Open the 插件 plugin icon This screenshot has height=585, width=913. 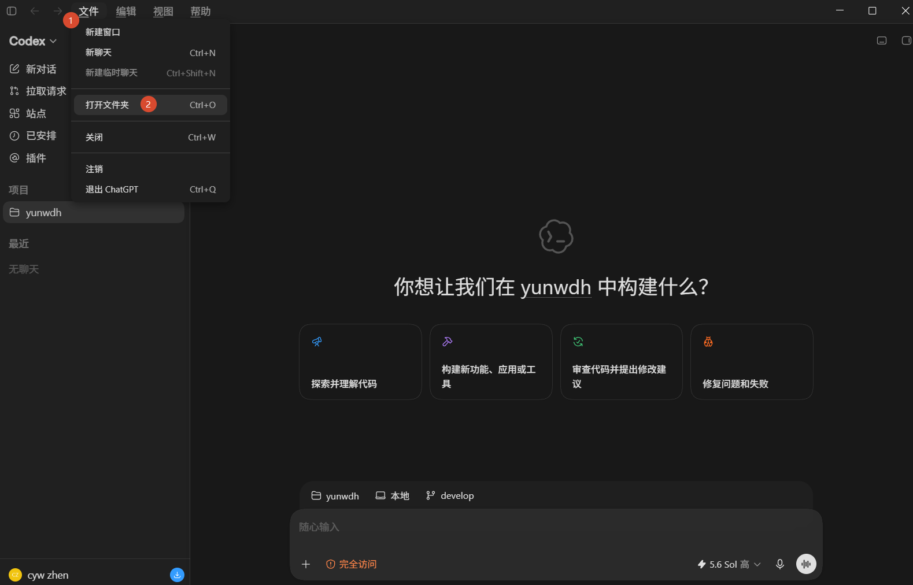tap(14, 158)
